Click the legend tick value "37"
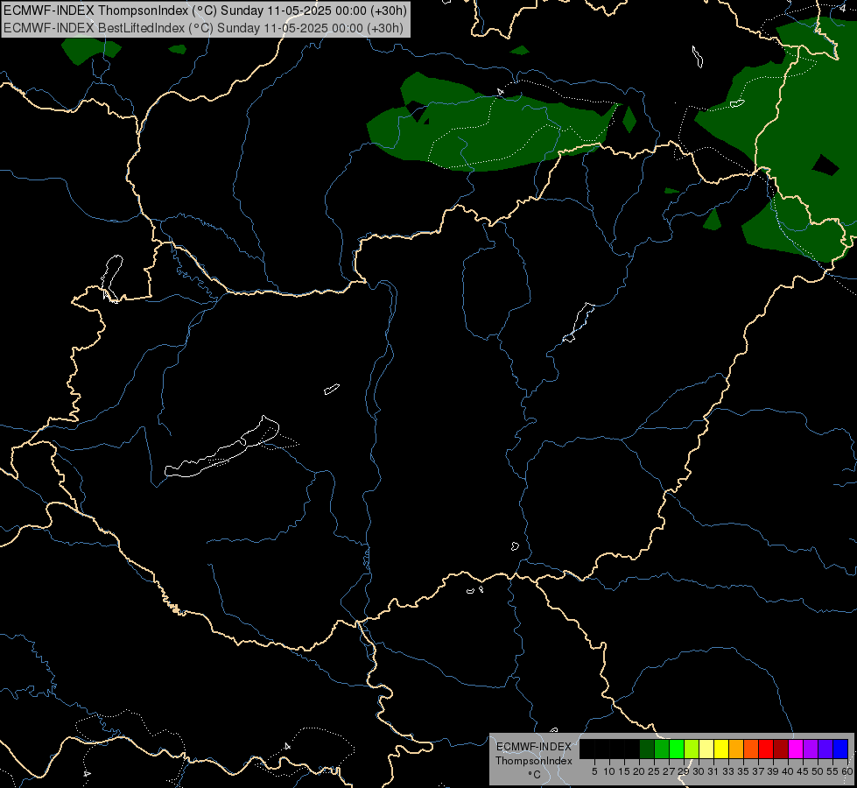The image size is (857, 788). [x=758, y=771]
